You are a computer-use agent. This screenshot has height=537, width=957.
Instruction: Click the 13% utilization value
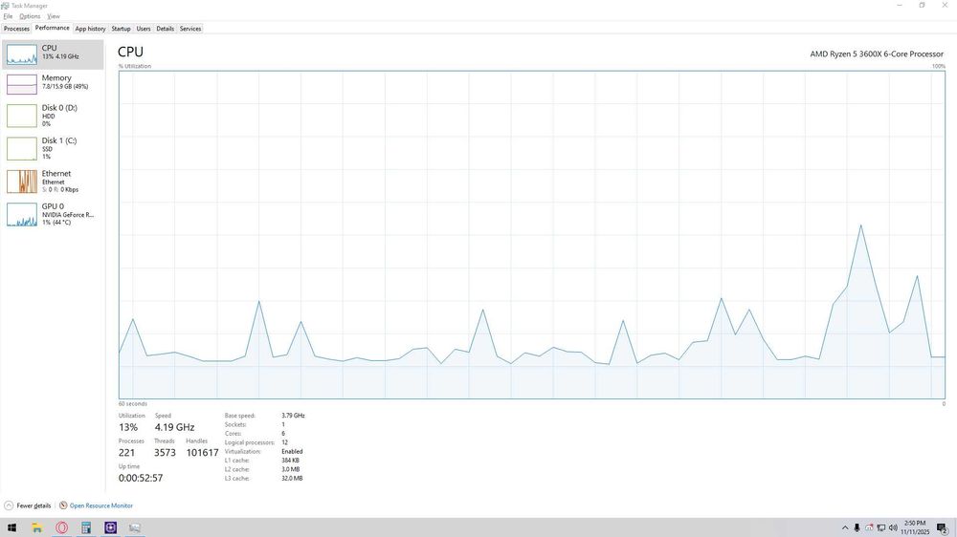click(128, 427)
